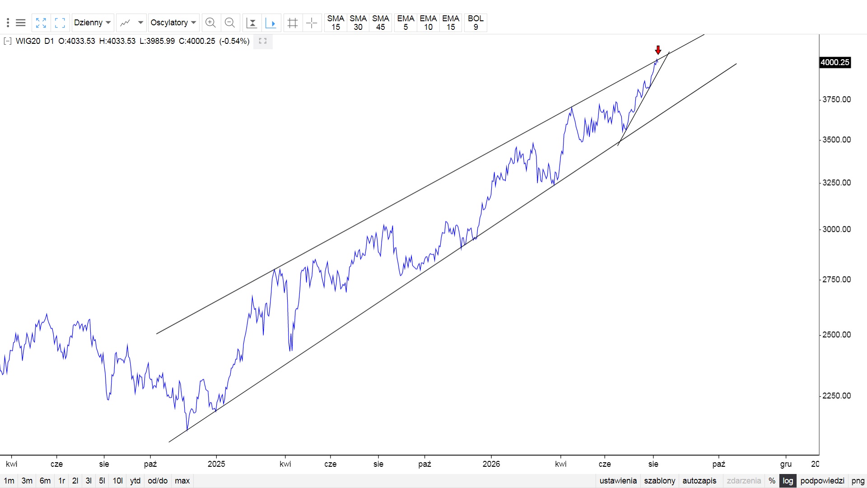Select the 3m time range
Image resolution: width=867 pixels, height=488 pixels.
click(27, 481)
